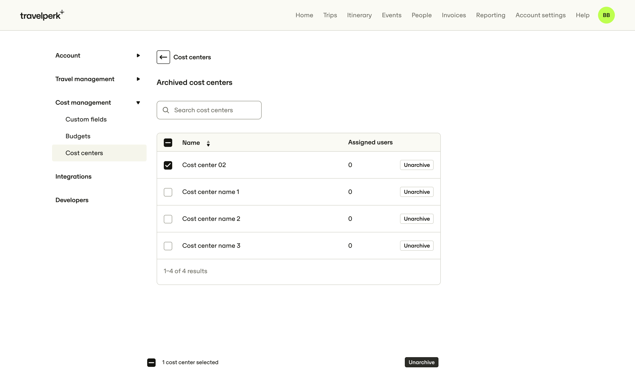Click the Cost center name 2 text
The height and width of the screenshot is (374, 635).
(211, 219)
